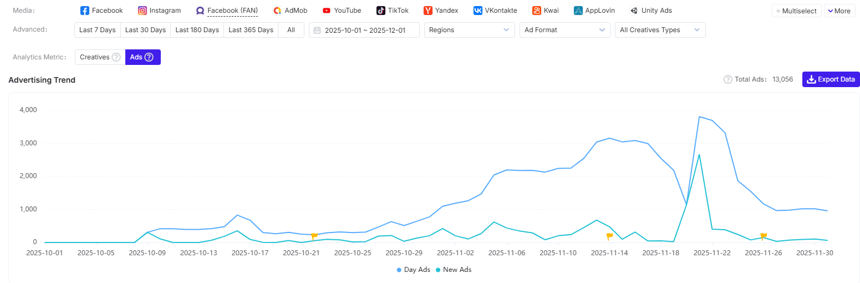Pick the Yandex network icon
The image size is (860, 283).
[428, 11]
